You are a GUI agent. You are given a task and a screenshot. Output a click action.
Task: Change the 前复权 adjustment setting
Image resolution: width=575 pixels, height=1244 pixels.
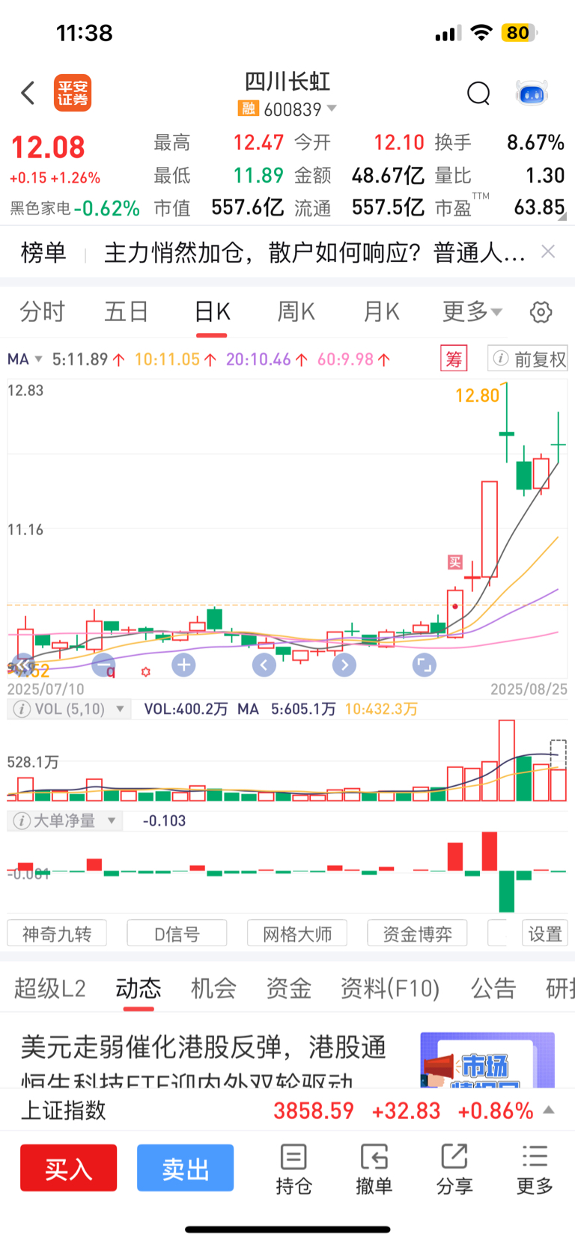coord(528,359)
